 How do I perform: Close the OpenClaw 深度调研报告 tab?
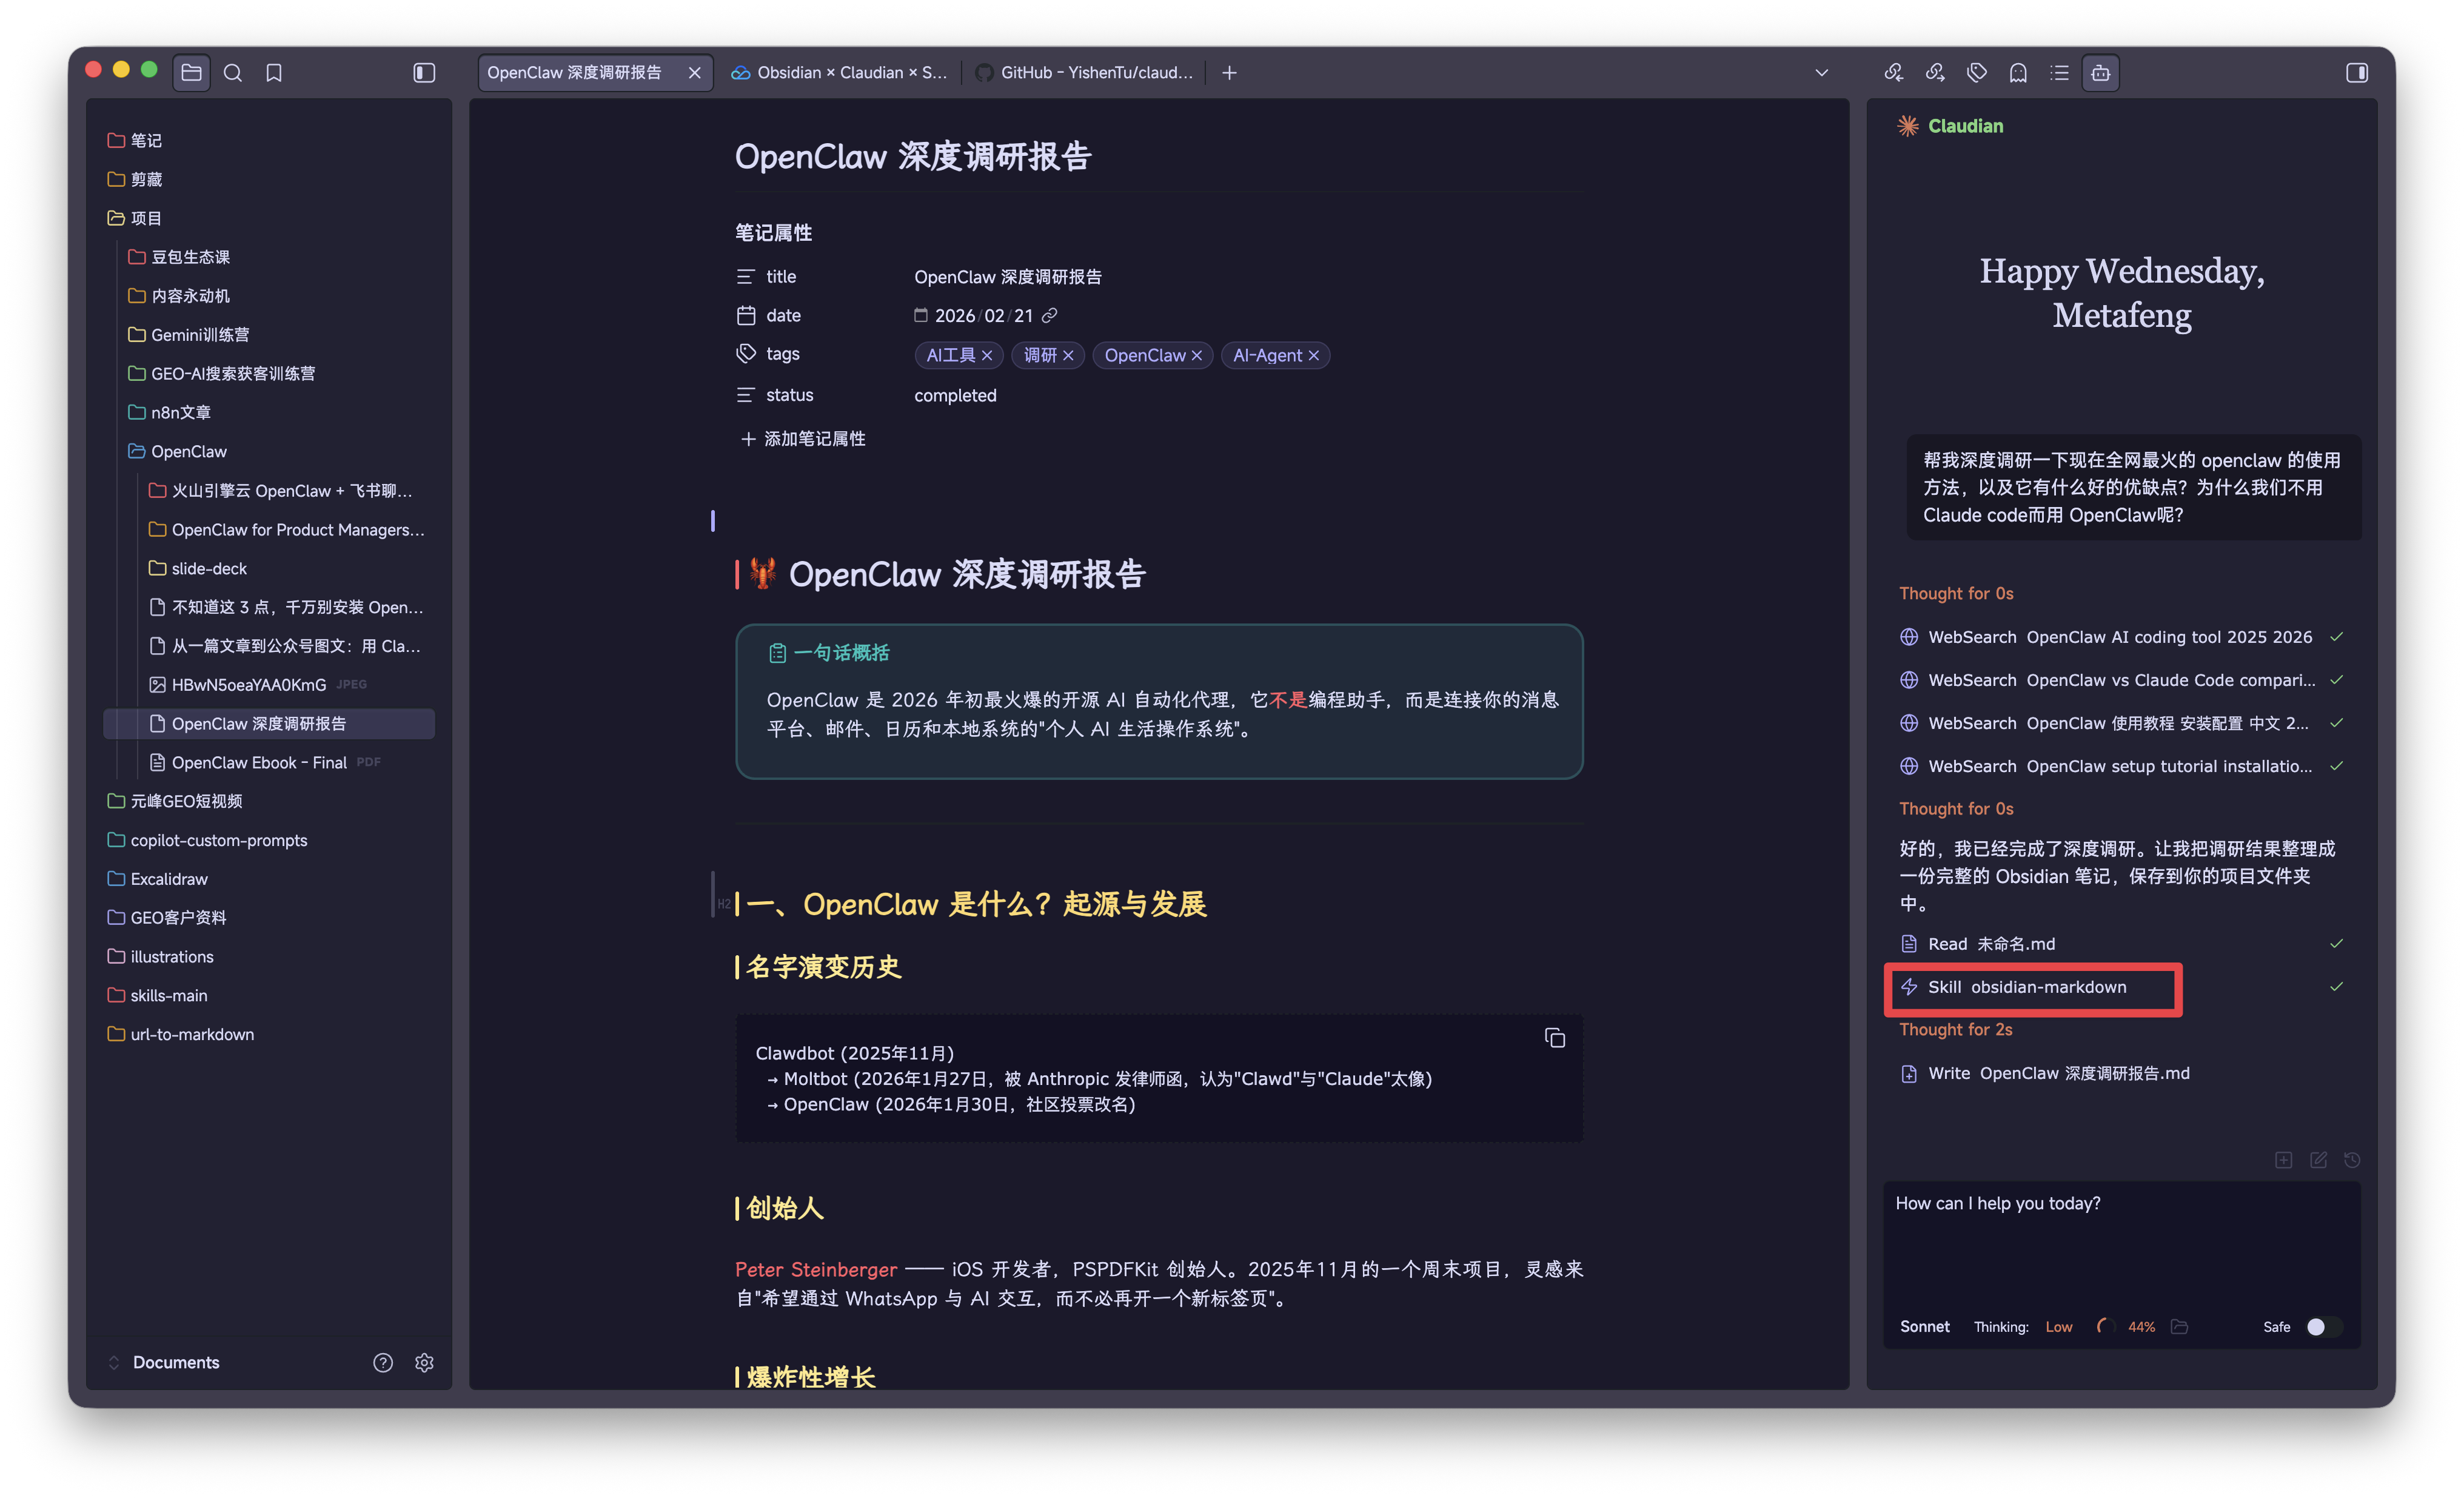coord(694,72)
